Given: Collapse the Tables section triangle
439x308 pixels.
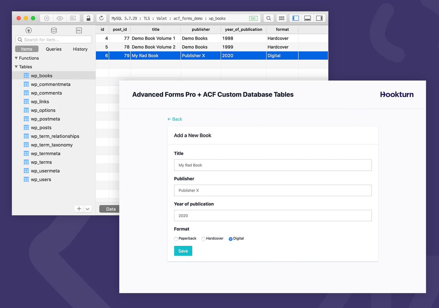Looking at the screenshot, I should 16,67.
